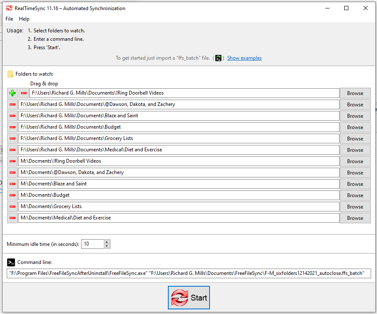Screen dimensions: 377x314
Task: Browse for the F:\ Grocery Lists folder
Action: point(355,138)
